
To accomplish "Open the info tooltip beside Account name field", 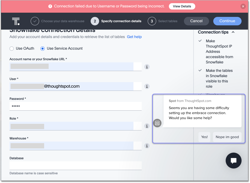I will pos(147,67).
